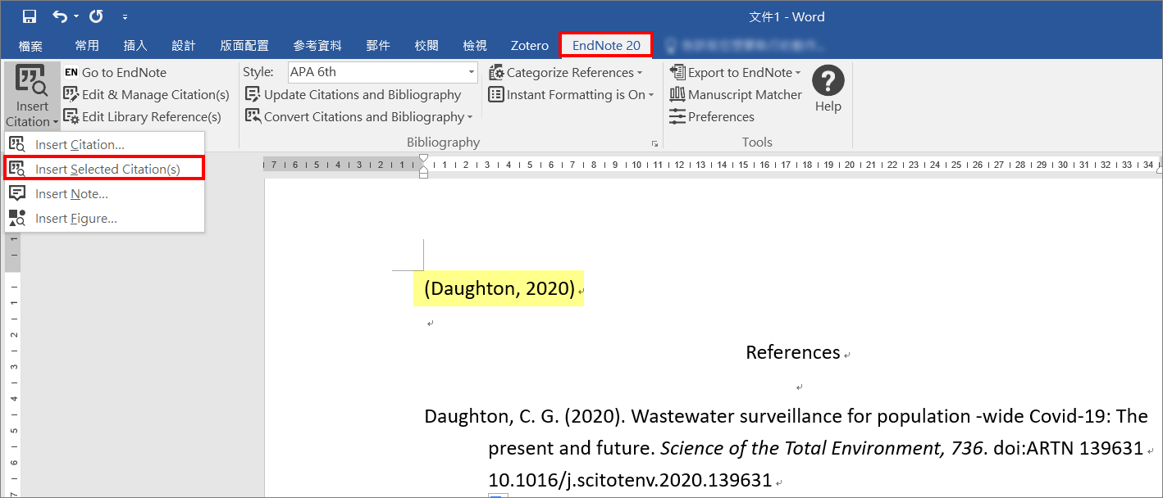Viewport: 1163px width, 498px height.
Task: Open Export to EndNote dropdown
Action: (736, 73)
